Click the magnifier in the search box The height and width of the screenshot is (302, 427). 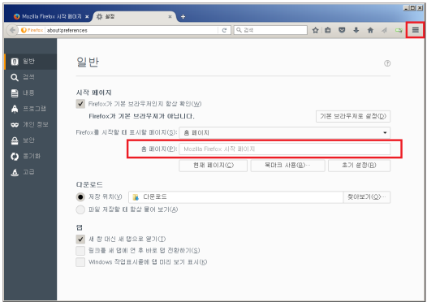coord(239,30)
